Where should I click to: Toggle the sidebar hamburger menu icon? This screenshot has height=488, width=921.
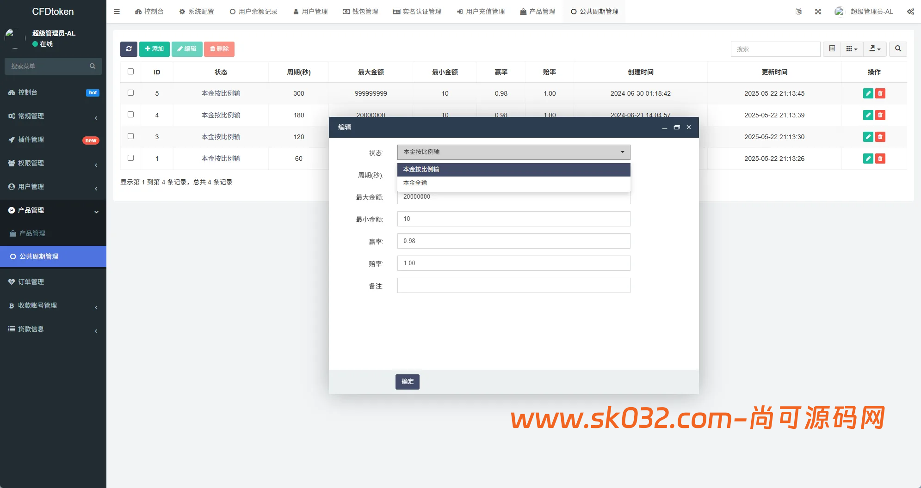click(117, 12)
